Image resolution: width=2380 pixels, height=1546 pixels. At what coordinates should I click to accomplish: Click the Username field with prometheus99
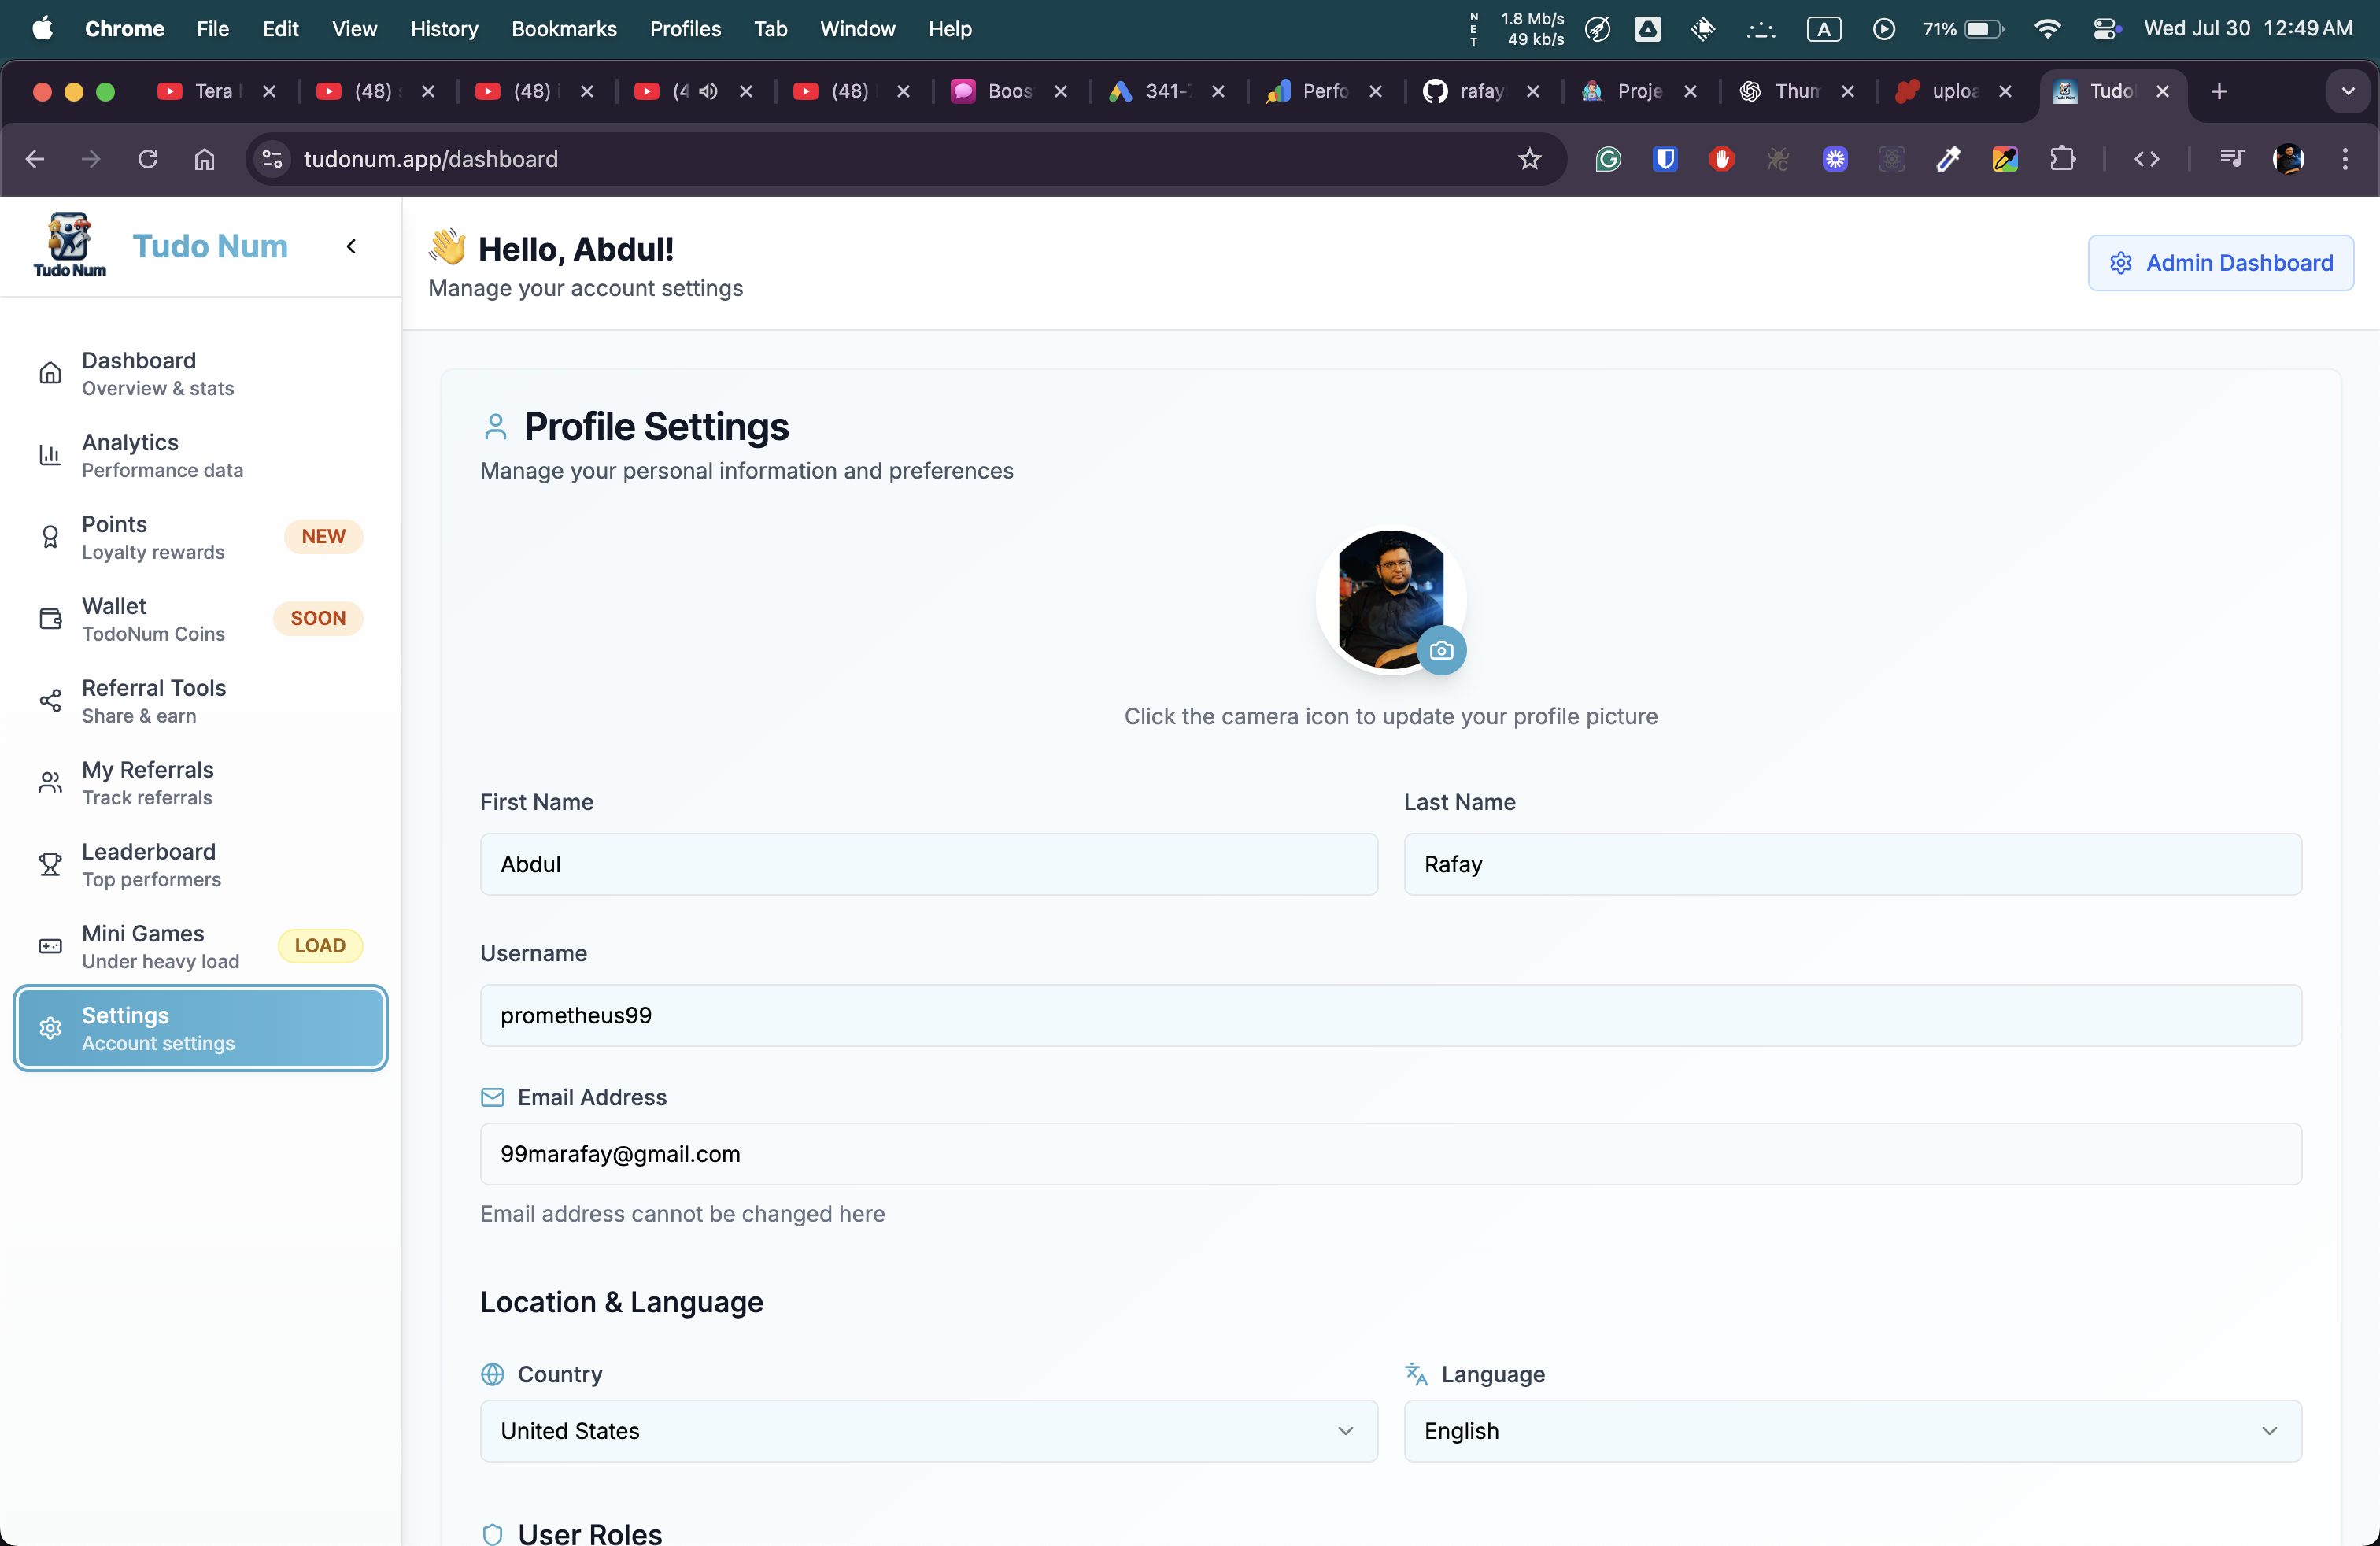click(1391, 1015)
